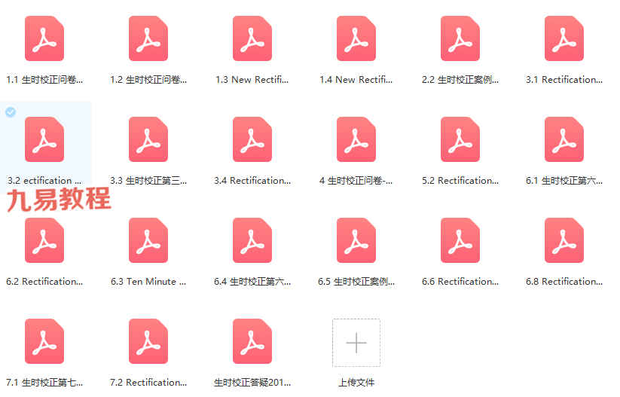Click file name 6.2 Rectification...
The width and height of the screenshot is (620, 397).
pos(44,281)
